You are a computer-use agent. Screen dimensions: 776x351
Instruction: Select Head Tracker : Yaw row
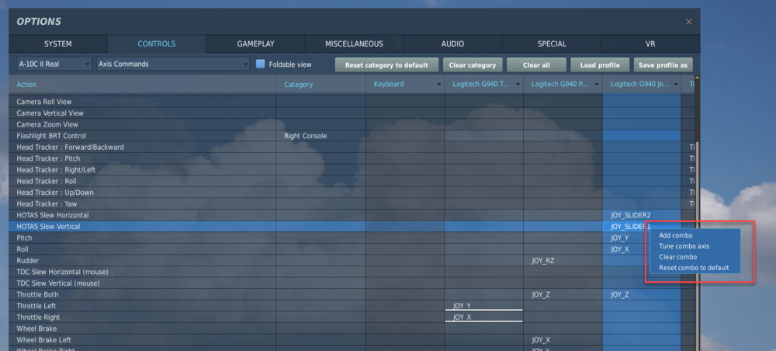352,204
